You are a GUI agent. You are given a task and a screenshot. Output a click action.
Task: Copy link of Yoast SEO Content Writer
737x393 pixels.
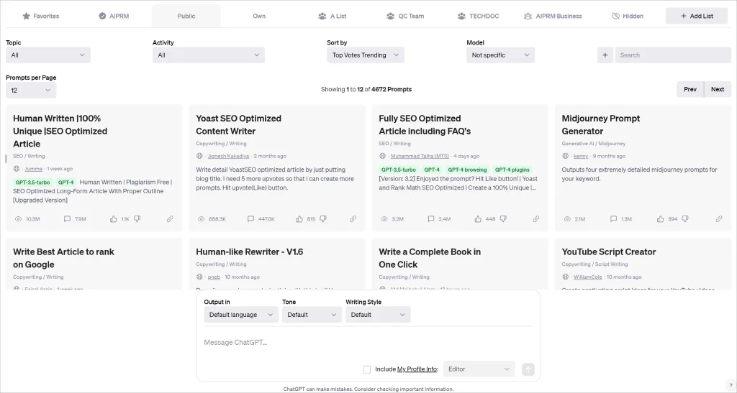353,219
